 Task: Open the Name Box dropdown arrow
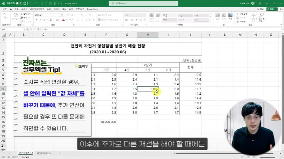[24, 29]
